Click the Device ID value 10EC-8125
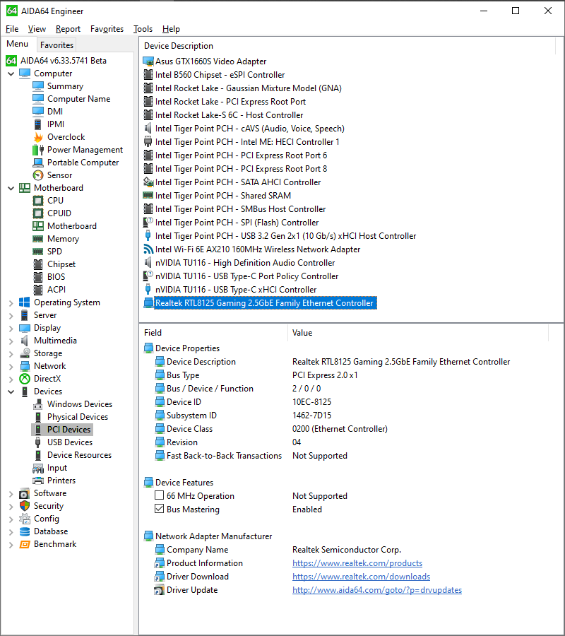 [311, 402]
